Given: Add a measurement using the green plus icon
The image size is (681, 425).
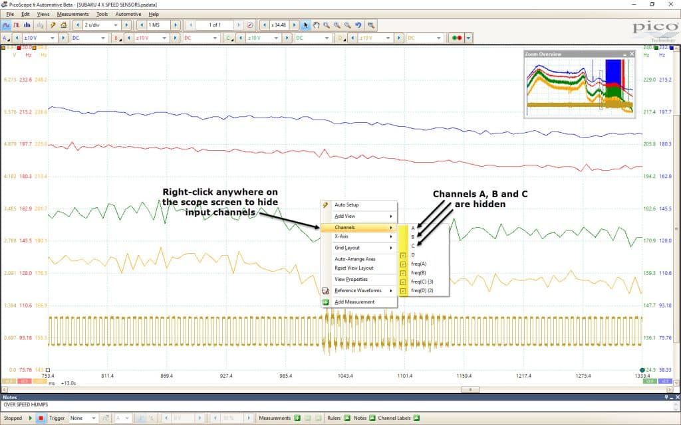Looking at the screenshot, I should coord(297,418).
